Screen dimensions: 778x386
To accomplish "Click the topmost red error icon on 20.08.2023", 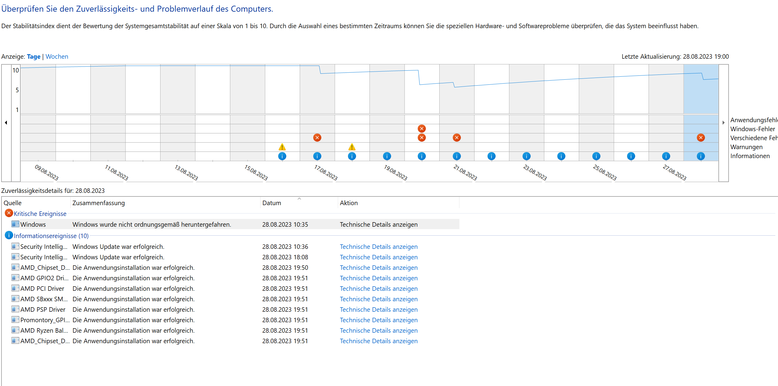I will [x=421, y=129].
